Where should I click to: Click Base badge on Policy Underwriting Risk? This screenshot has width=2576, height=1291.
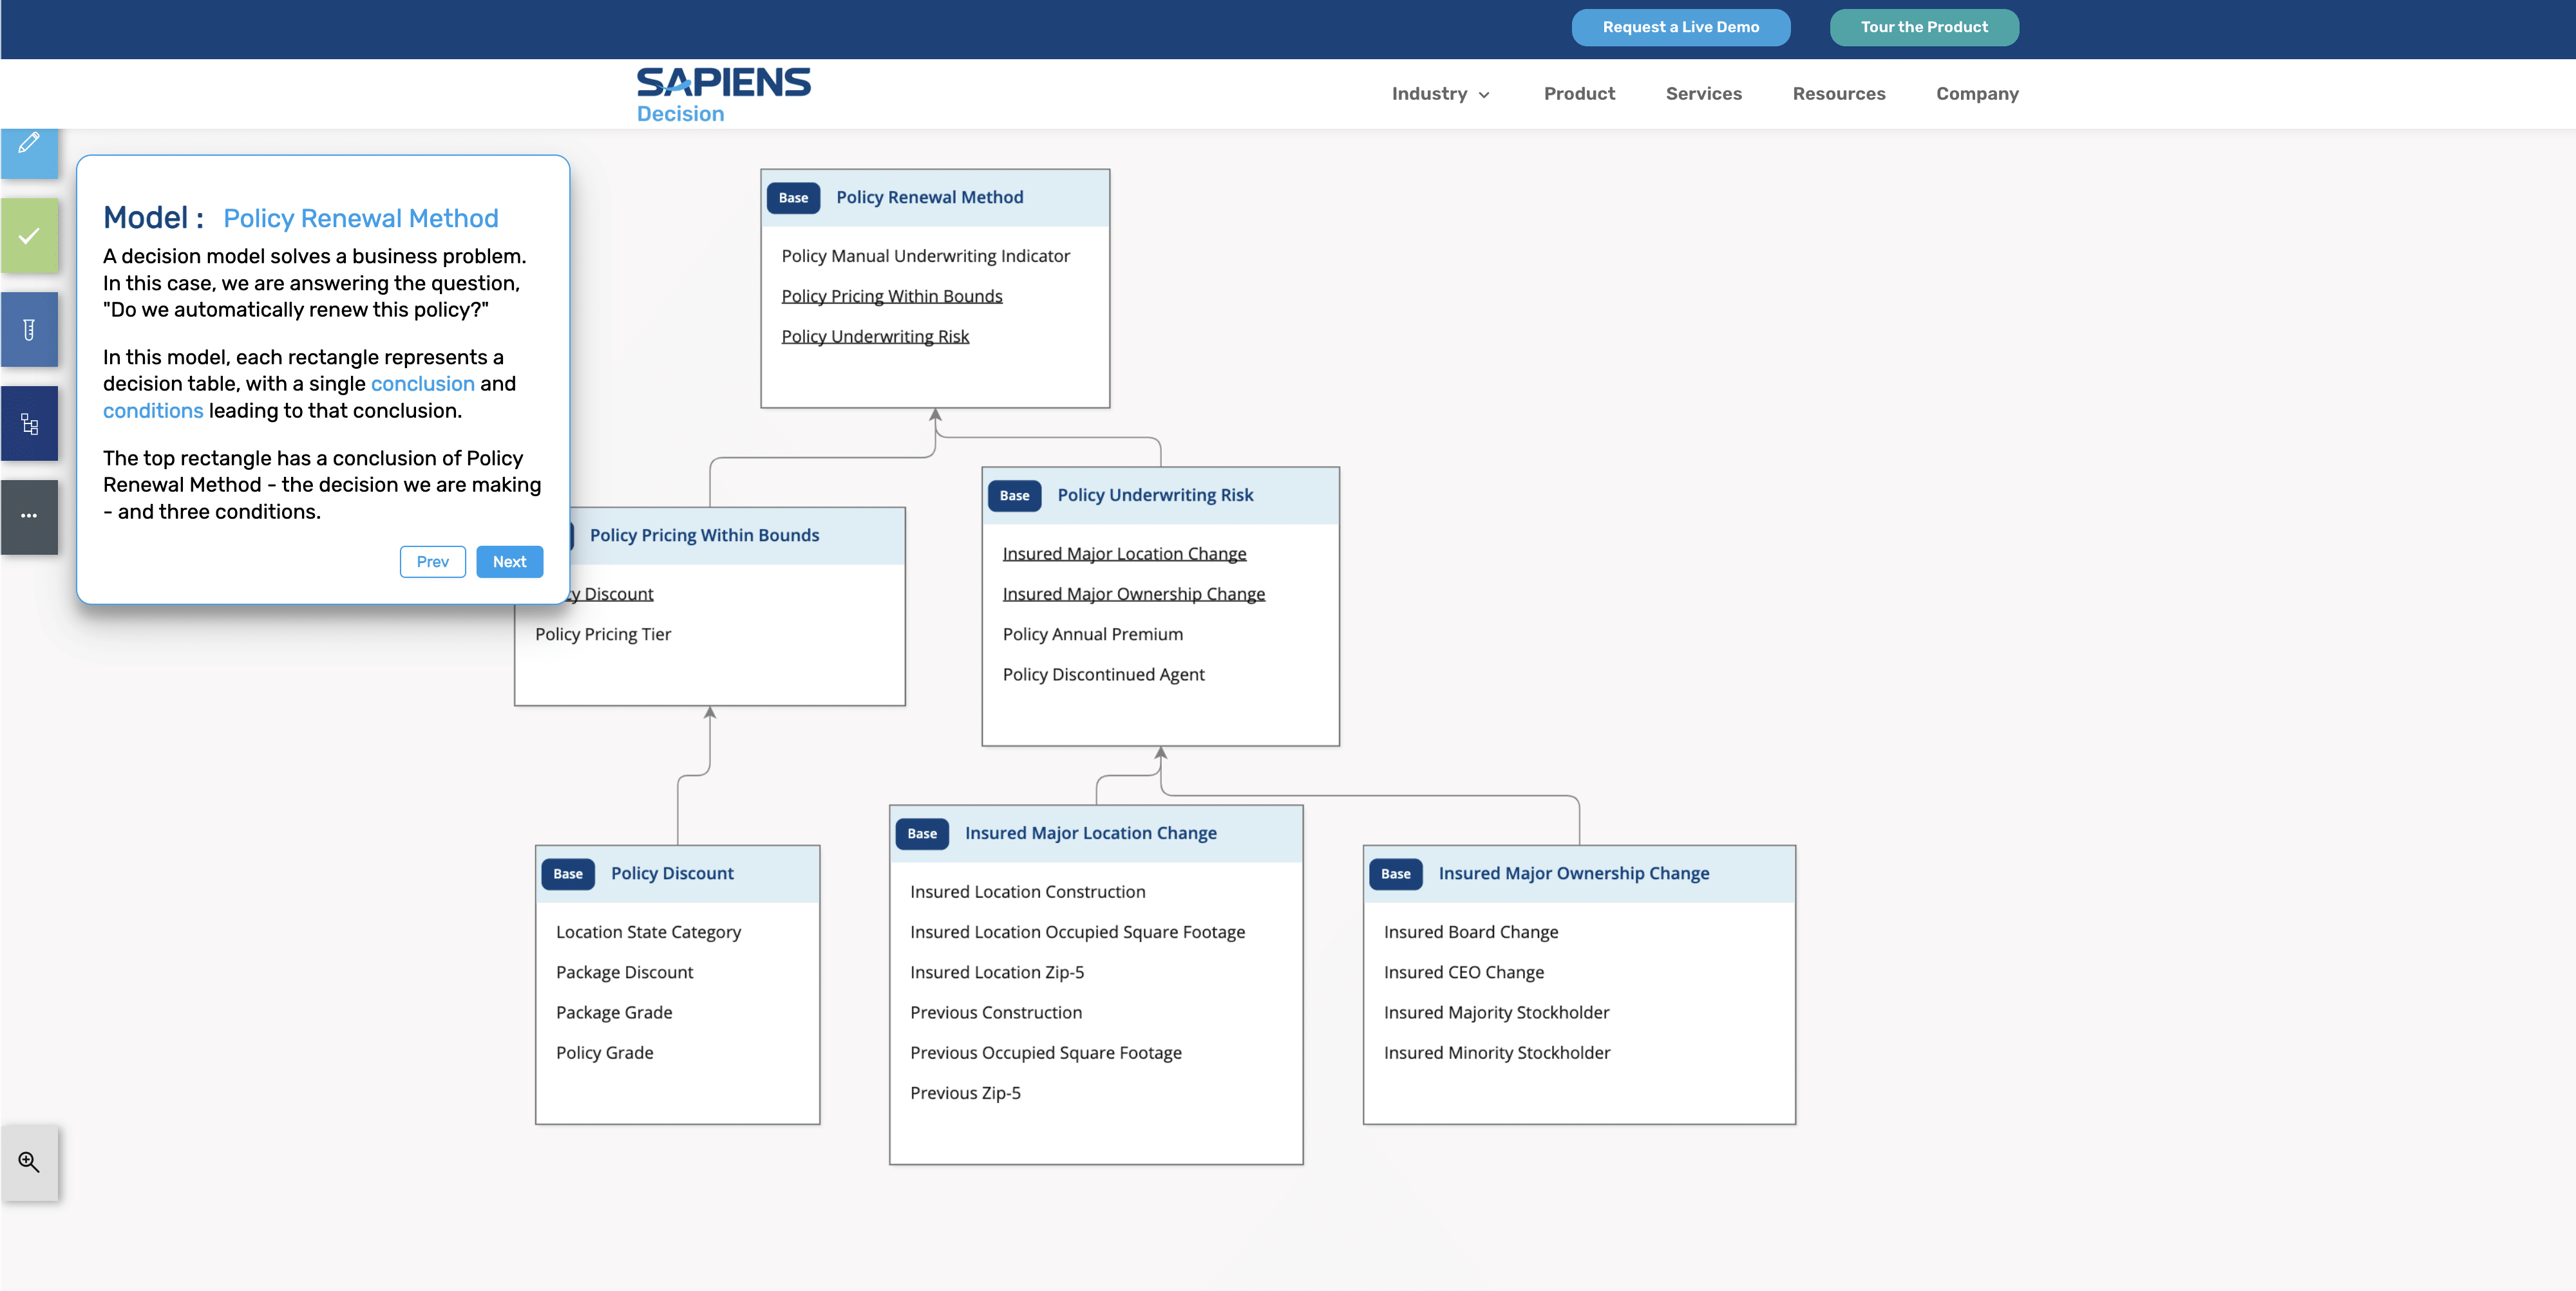click(1014, 496)
